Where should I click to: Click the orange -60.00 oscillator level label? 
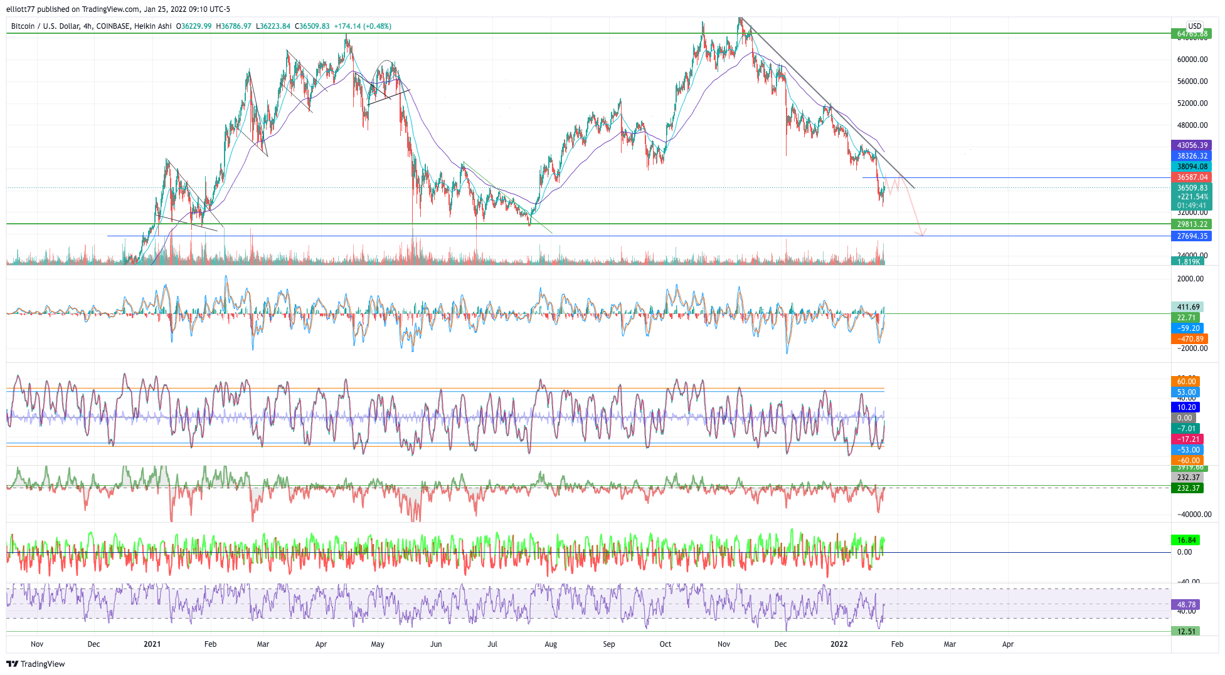coord(1187,461)
